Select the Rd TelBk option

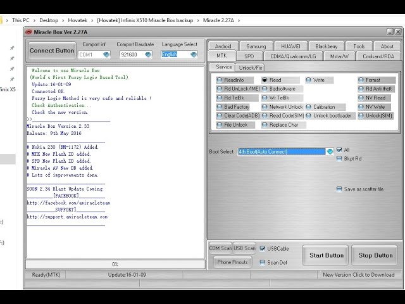[x=220, y=98]
